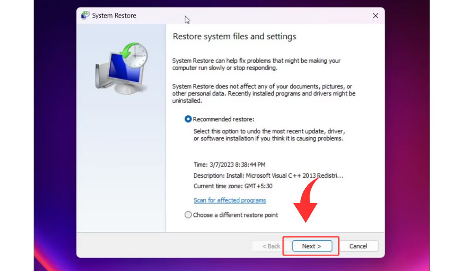Click the truncated Description line about Visual C++
Image resolution: width=450 pixels, height=271 pixels.
[x=268, y=176]
